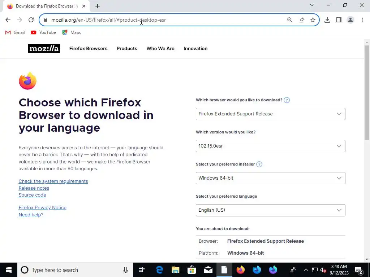Click the scrollbar down arrow

[x=367, y=259]
